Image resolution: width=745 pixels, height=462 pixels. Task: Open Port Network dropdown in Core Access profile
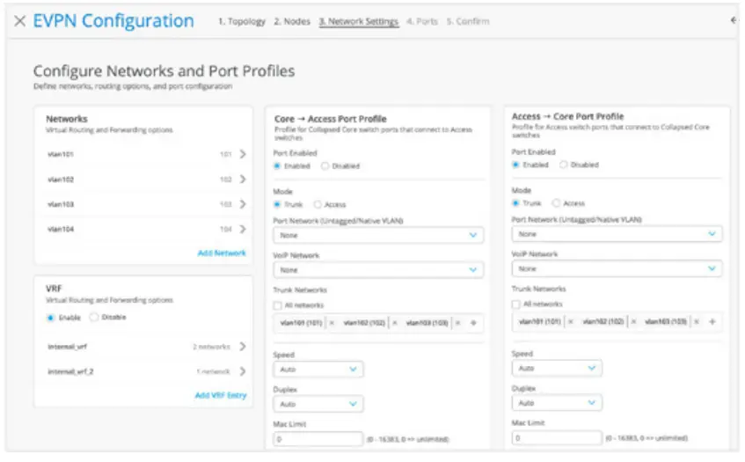(378, 236)
